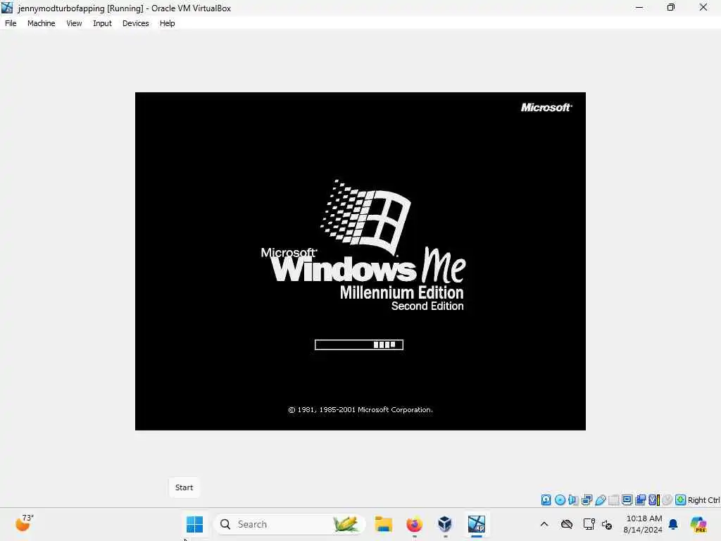Click the display monitor status icon

tap(627, 500)
